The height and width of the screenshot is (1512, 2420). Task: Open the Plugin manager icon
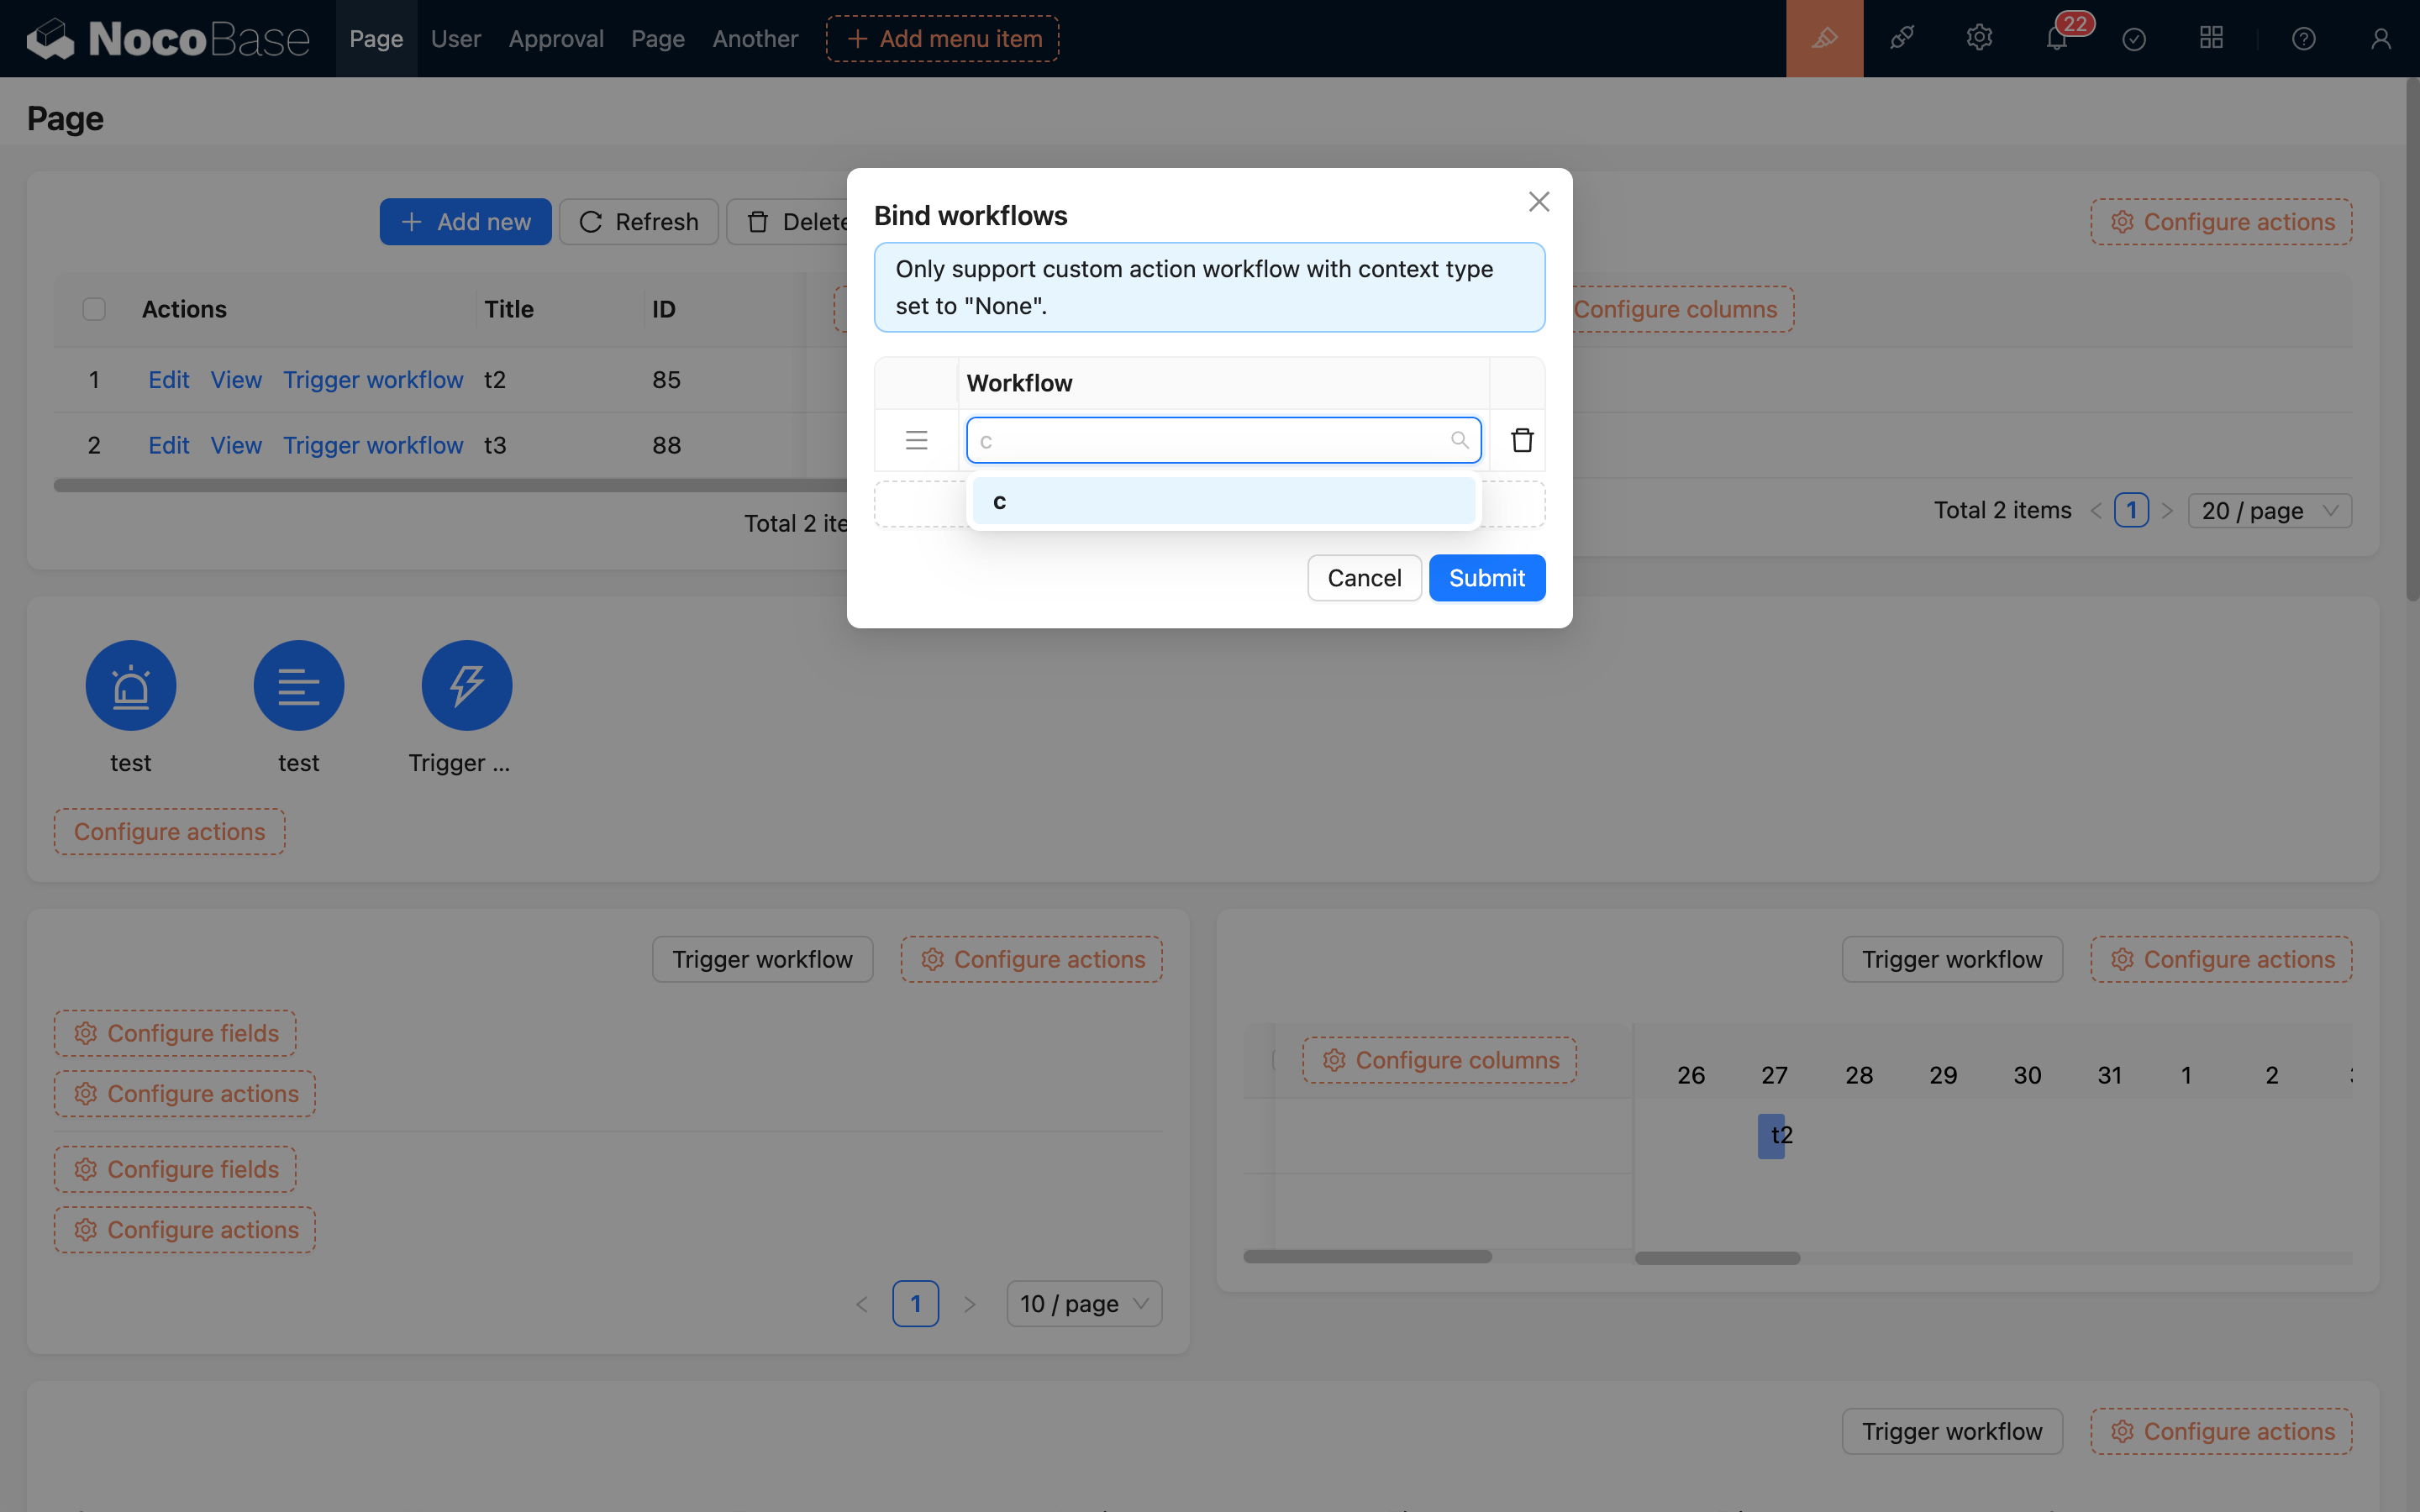click(1901, 38)
